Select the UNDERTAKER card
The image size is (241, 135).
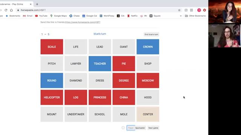click(x=76, y=114)
